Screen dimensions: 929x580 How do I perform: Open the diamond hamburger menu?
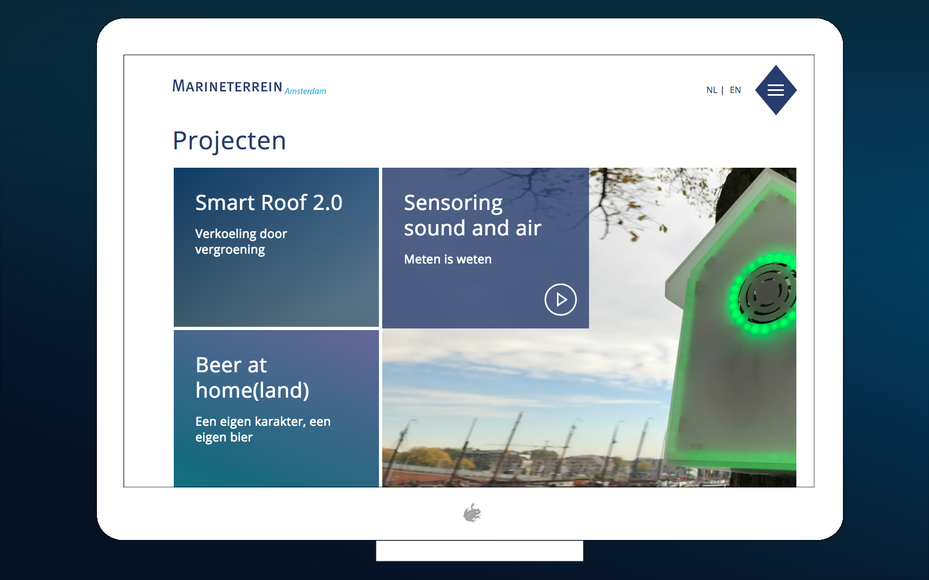coord(775,90)
